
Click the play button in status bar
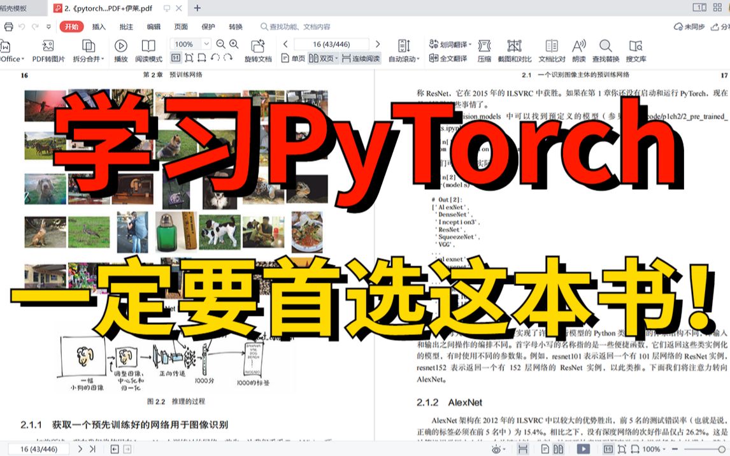coord(583,450)
